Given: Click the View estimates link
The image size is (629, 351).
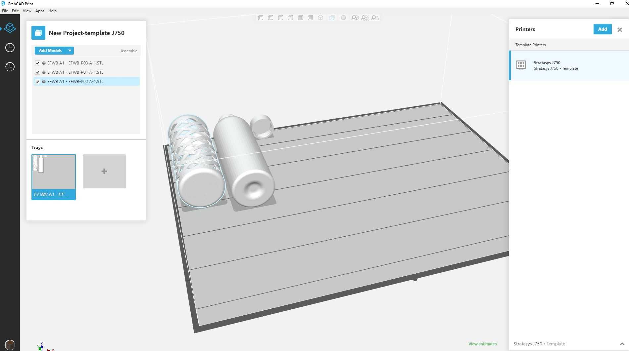Looking at the screenshot, I should 483,344.
